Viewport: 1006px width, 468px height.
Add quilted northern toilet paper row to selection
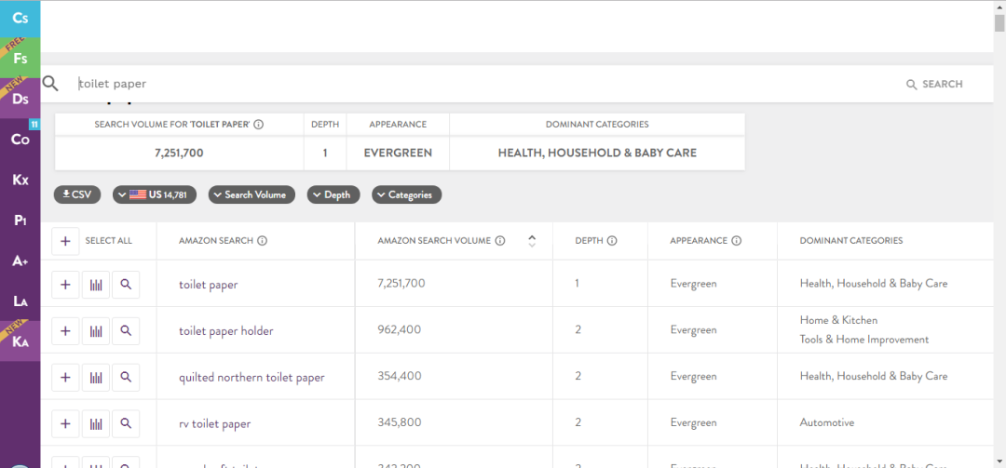click(x=65, y=377)
